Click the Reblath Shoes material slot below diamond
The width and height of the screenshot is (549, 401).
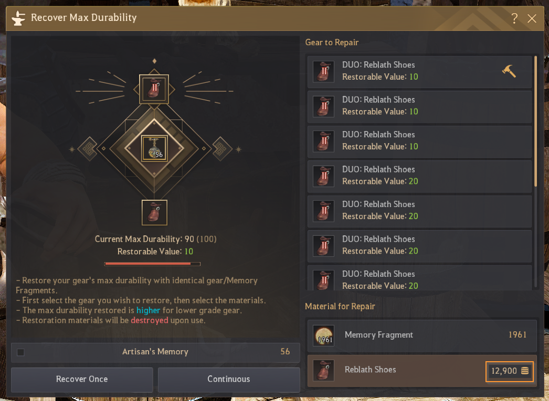[x=154, y=213]
